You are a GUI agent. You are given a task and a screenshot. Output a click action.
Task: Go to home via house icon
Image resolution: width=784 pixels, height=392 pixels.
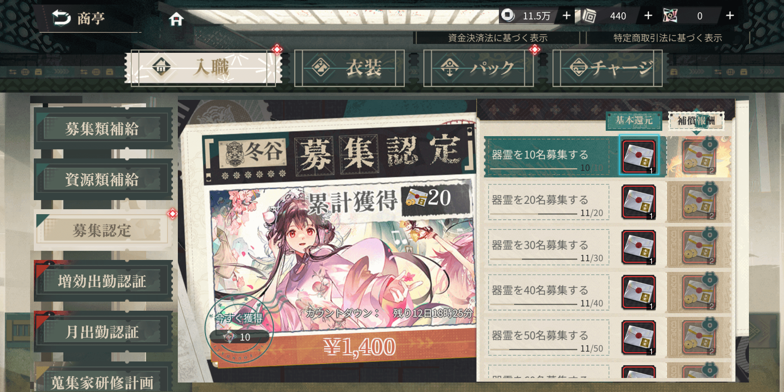[x=176, y=19]
